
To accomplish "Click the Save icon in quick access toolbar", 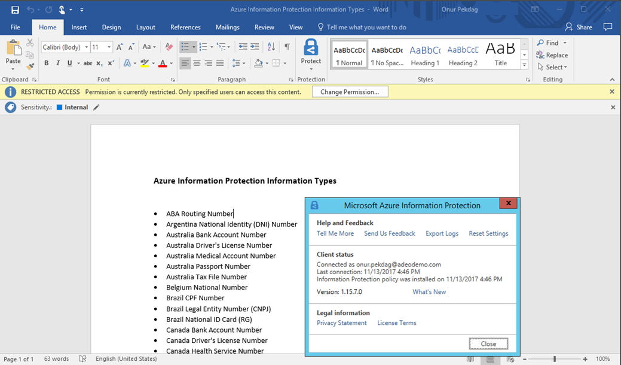I will click(x=15, y=10).
